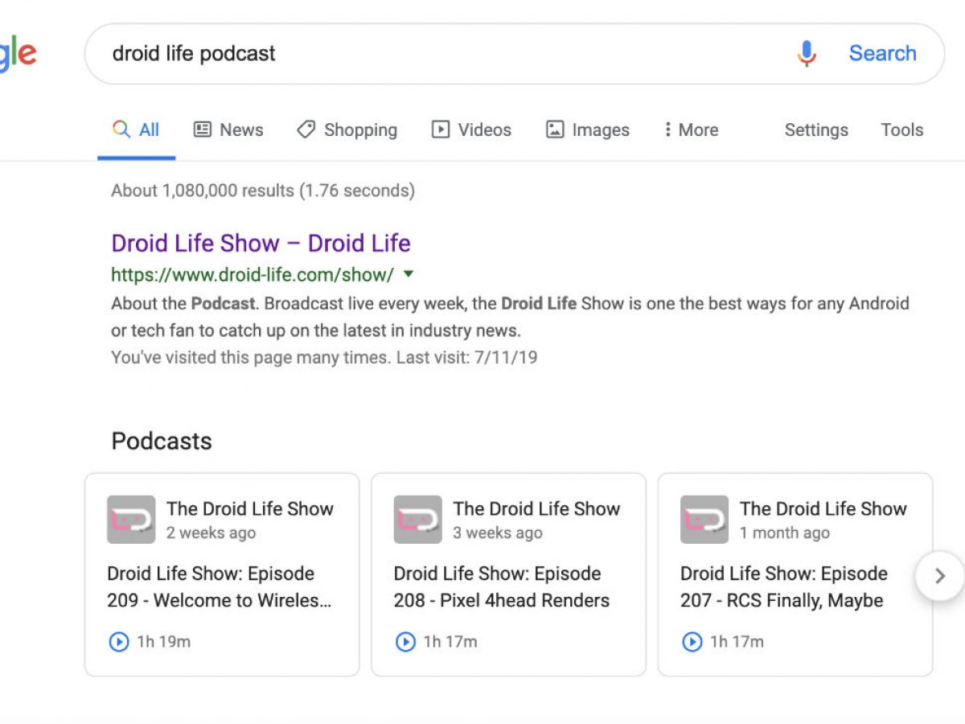
Task: Switch to the Videos tab
Action: click(x=471, y=130)
